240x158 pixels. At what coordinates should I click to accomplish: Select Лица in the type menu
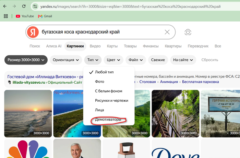(109, 110)
